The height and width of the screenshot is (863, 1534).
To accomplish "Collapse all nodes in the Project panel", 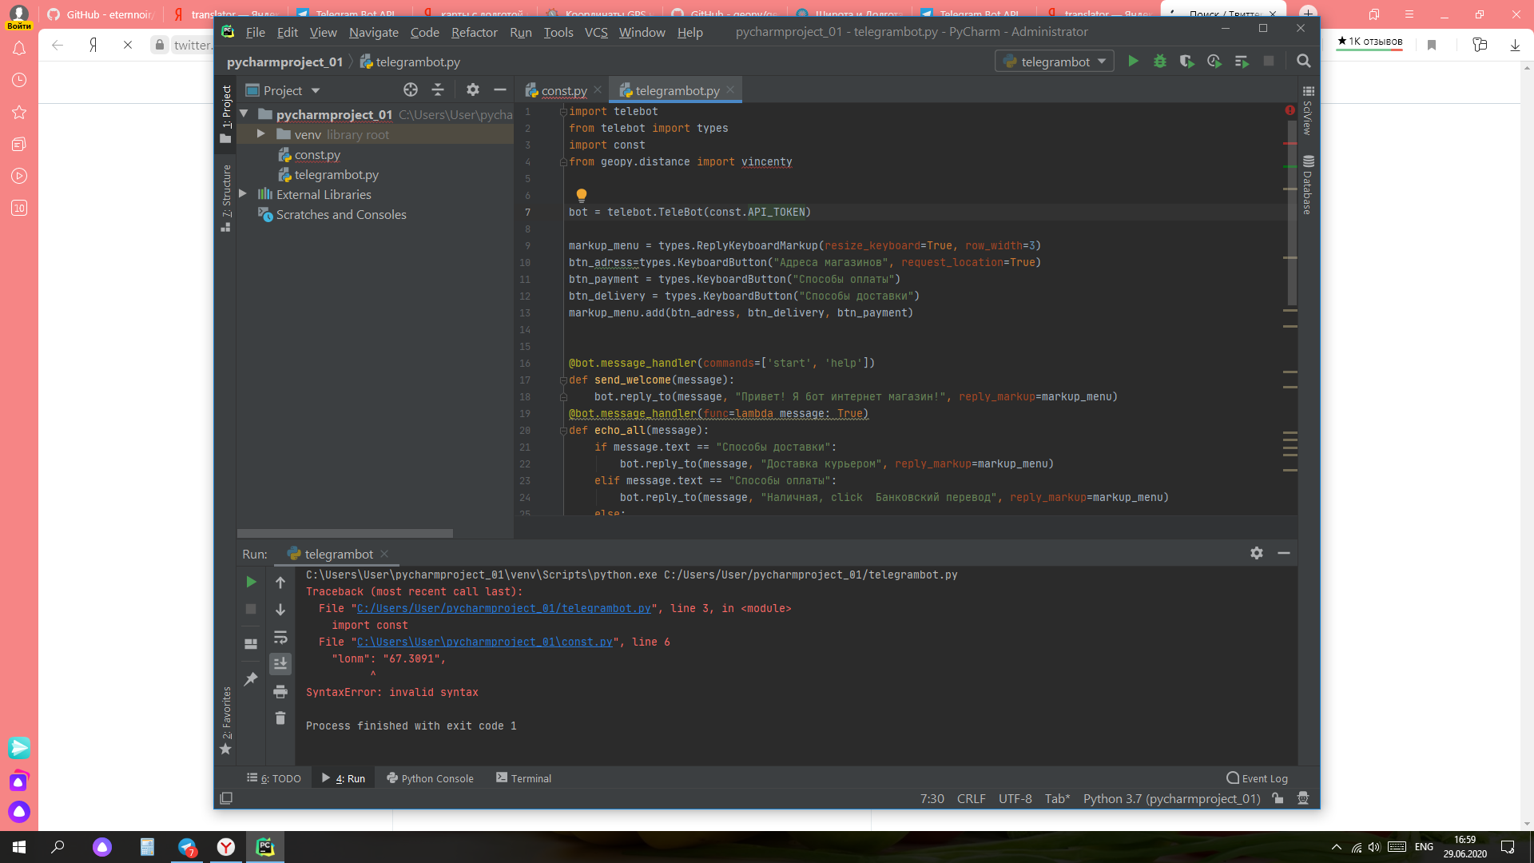I will (438, 90).
